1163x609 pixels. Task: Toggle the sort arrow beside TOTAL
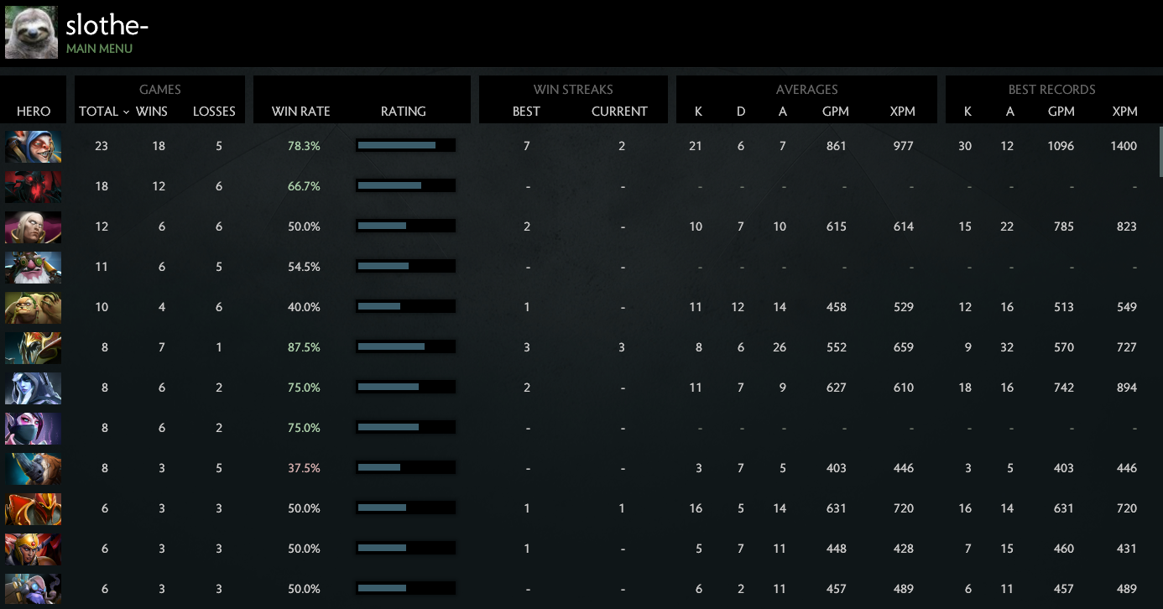click(126, 112)
